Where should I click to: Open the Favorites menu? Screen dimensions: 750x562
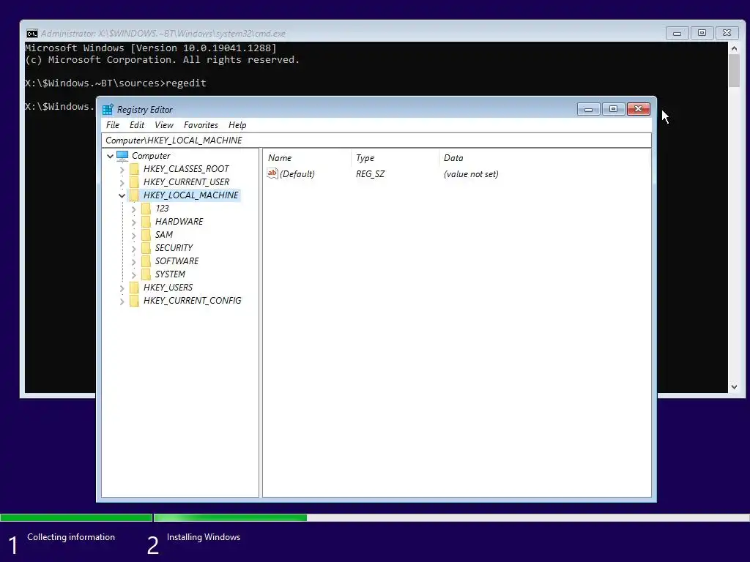coord(201,125)
